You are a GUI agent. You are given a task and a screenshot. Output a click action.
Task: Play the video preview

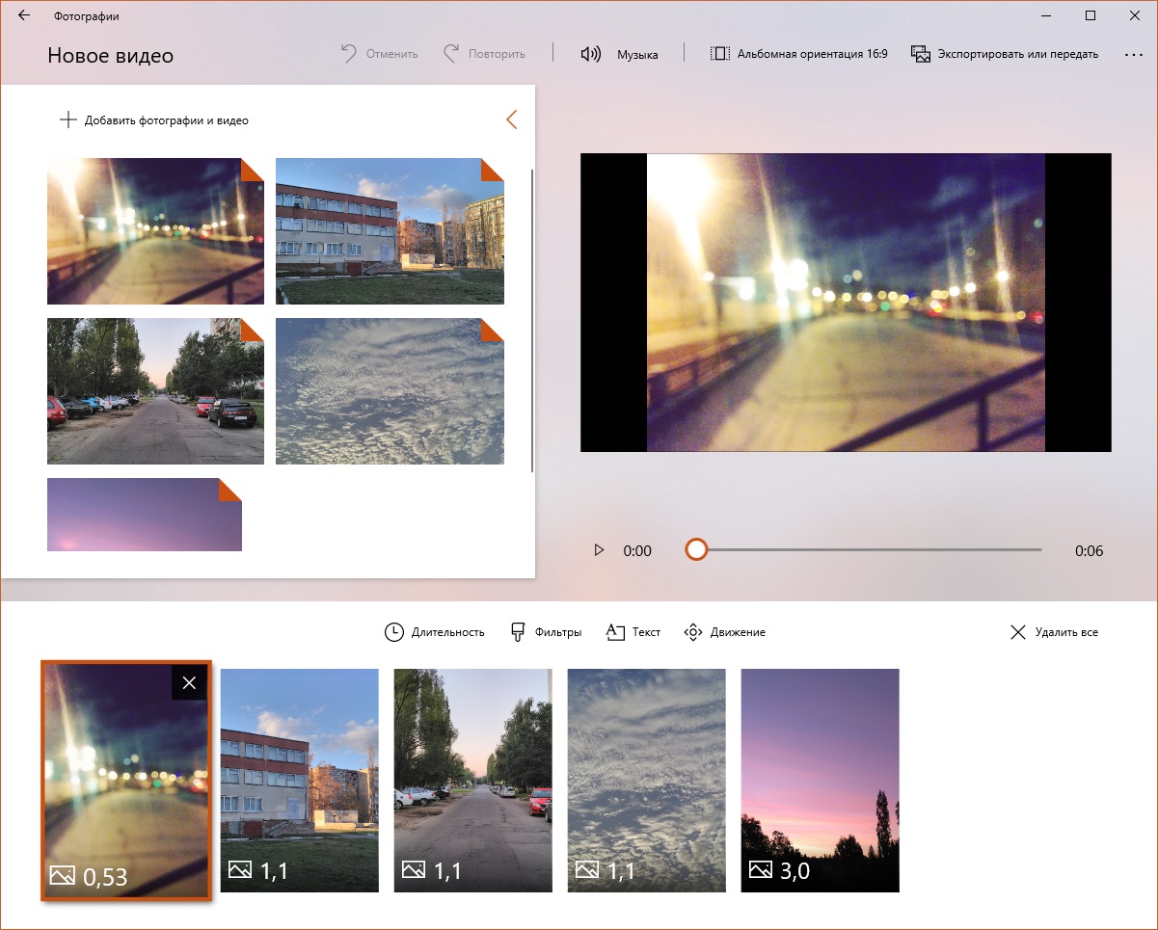point(599,550)
